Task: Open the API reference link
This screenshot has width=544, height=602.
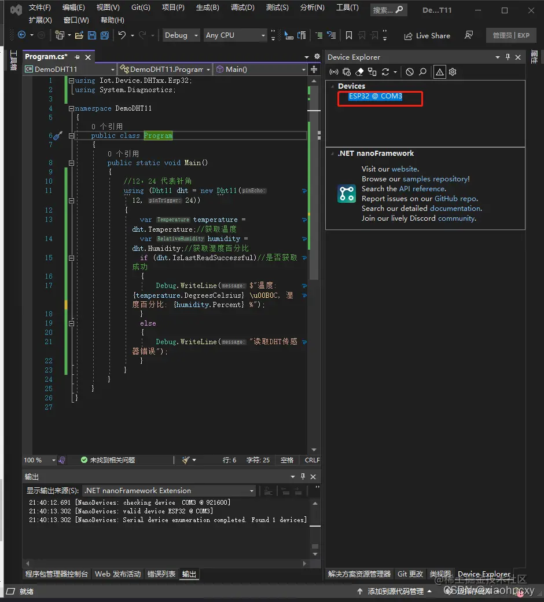Action: (x=422, y=189)
